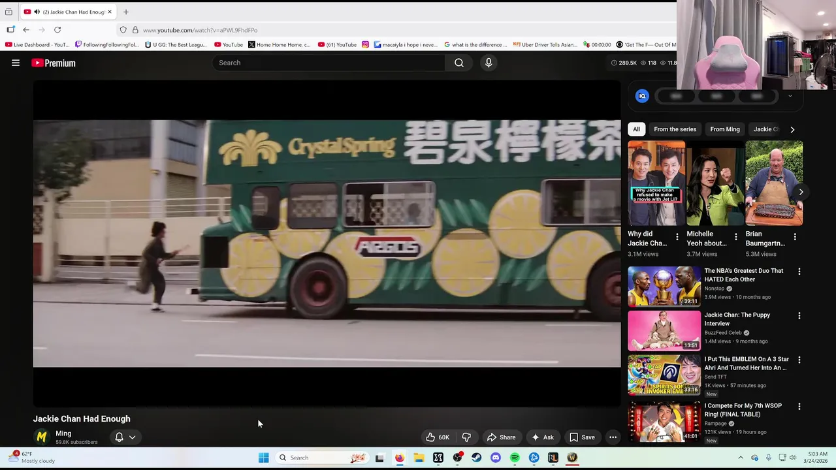The width and height of the screenshot is (836, 470).
Task: Open options for Jackie Chan Puppy Interview
Action: pos(799,316)
